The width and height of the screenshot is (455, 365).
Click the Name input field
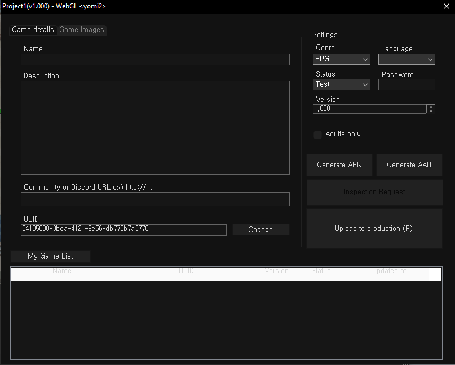(155, 60)
